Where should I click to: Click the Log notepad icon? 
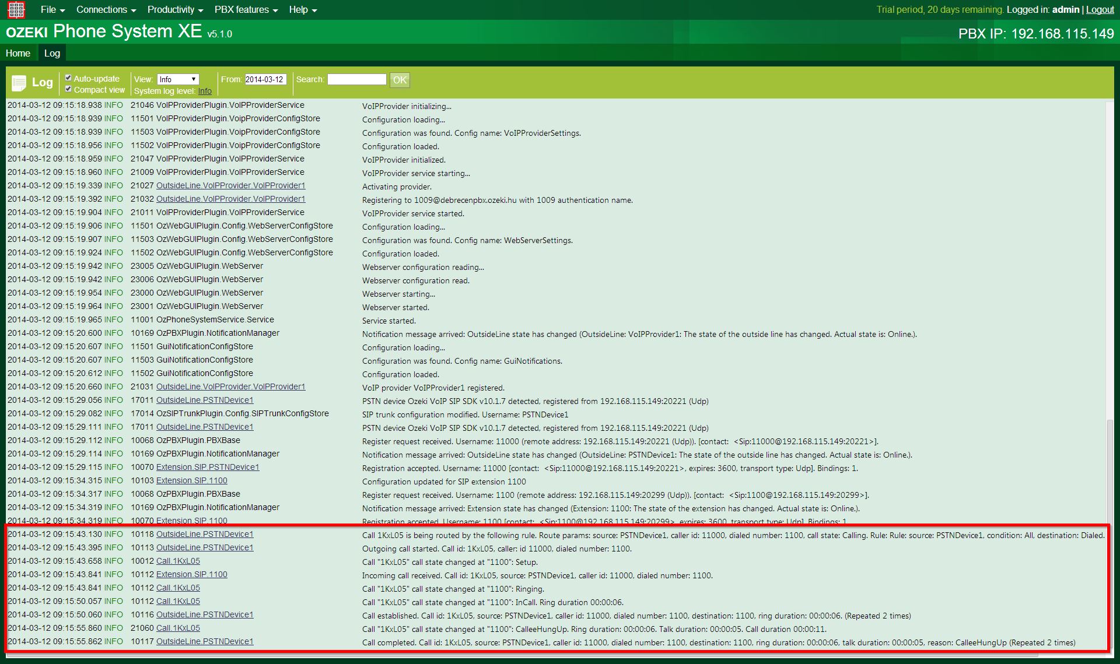pos(19,83)
